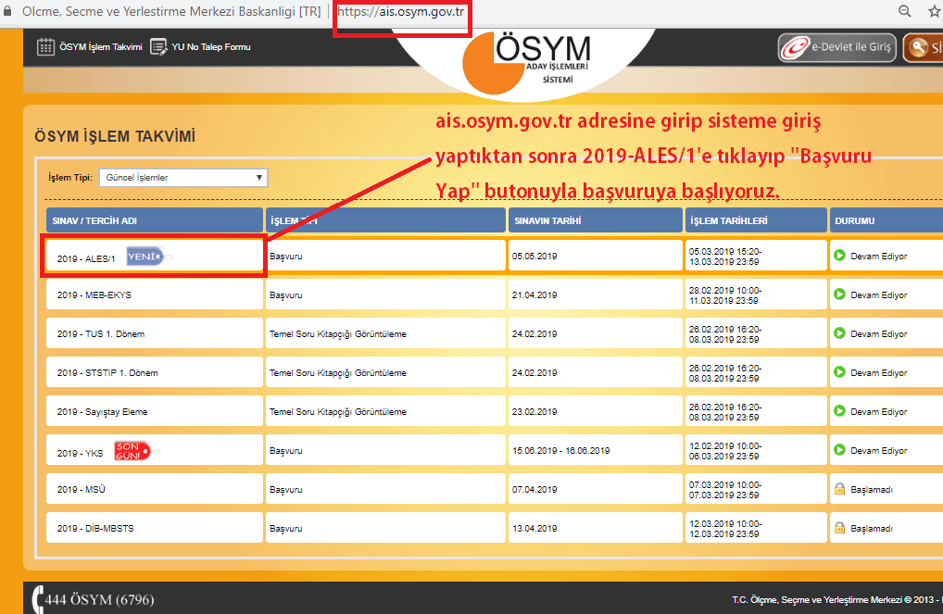Click the 444 ÖSYM (6796) phone text
The width and height of the screenshot is (943, 614).
pos(100,599)
